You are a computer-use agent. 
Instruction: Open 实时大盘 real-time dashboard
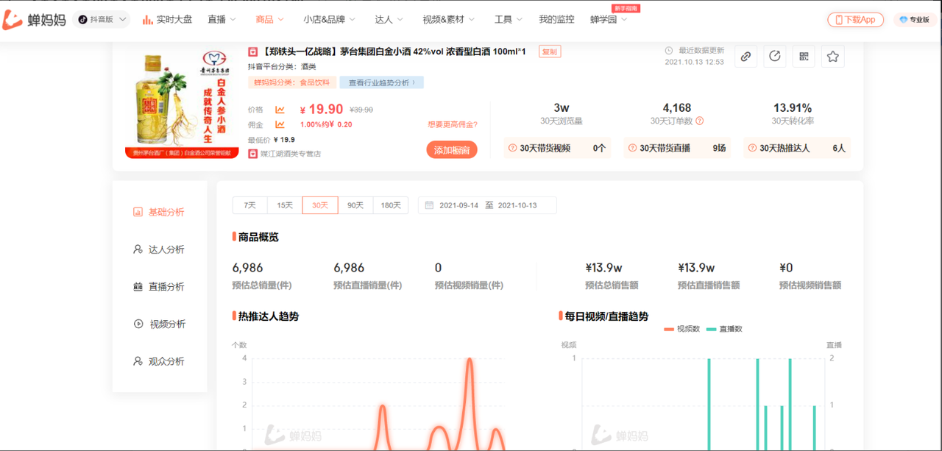pos(167,20)
